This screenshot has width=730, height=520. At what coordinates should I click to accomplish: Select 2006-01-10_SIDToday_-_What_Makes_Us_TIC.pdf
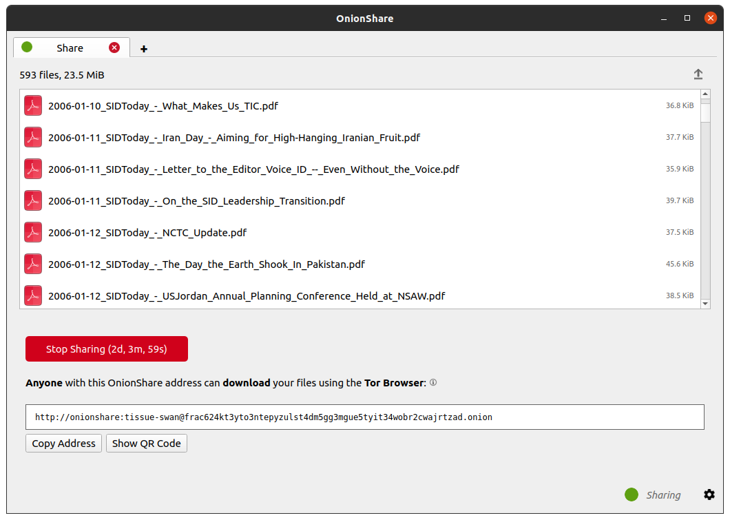click(163, 105)
